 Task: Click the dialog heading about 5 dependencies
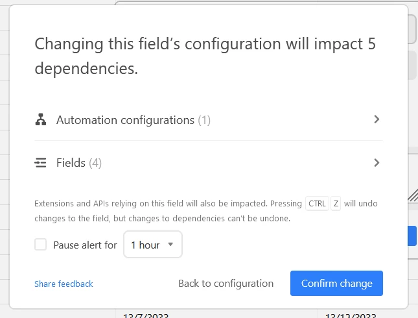tap(205, 56)
